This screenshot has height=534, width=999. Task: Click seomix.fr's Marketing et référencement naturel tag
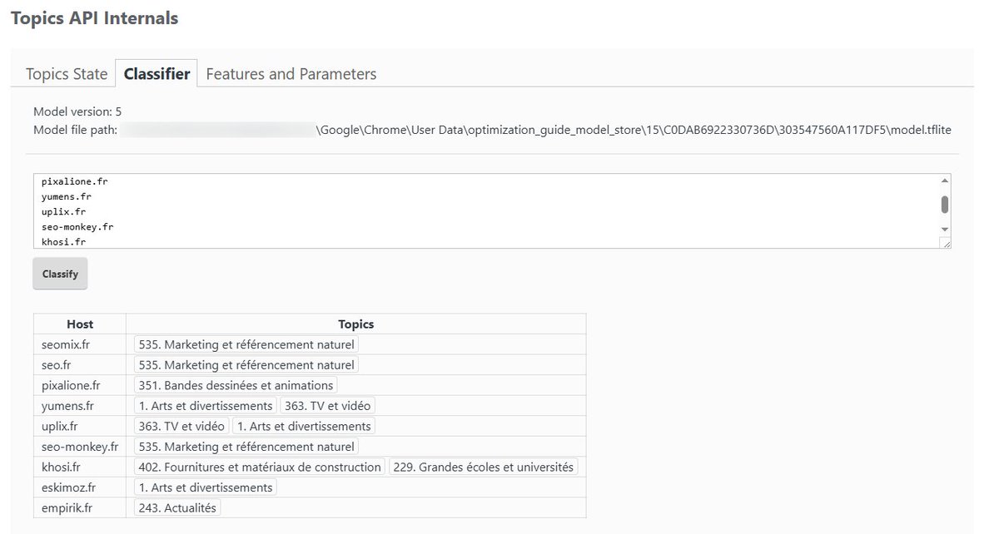click(246, 344)
